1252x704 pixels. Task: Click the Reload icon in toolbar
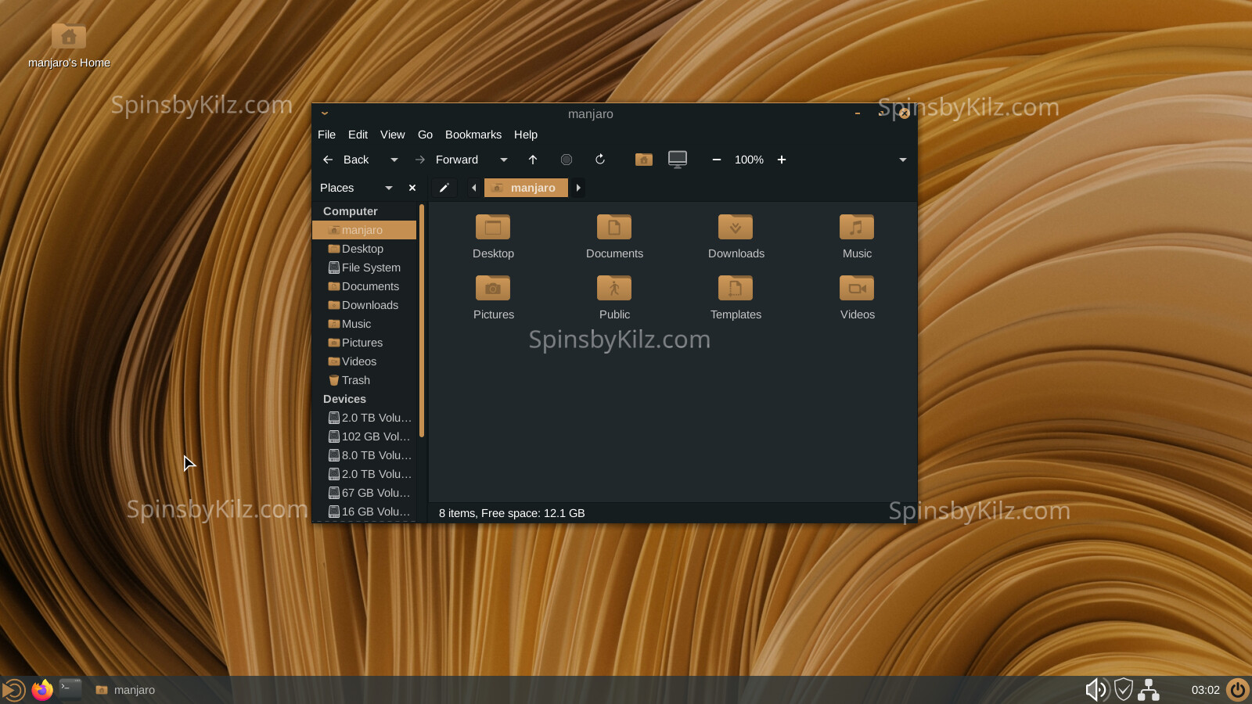click(600, 160)
